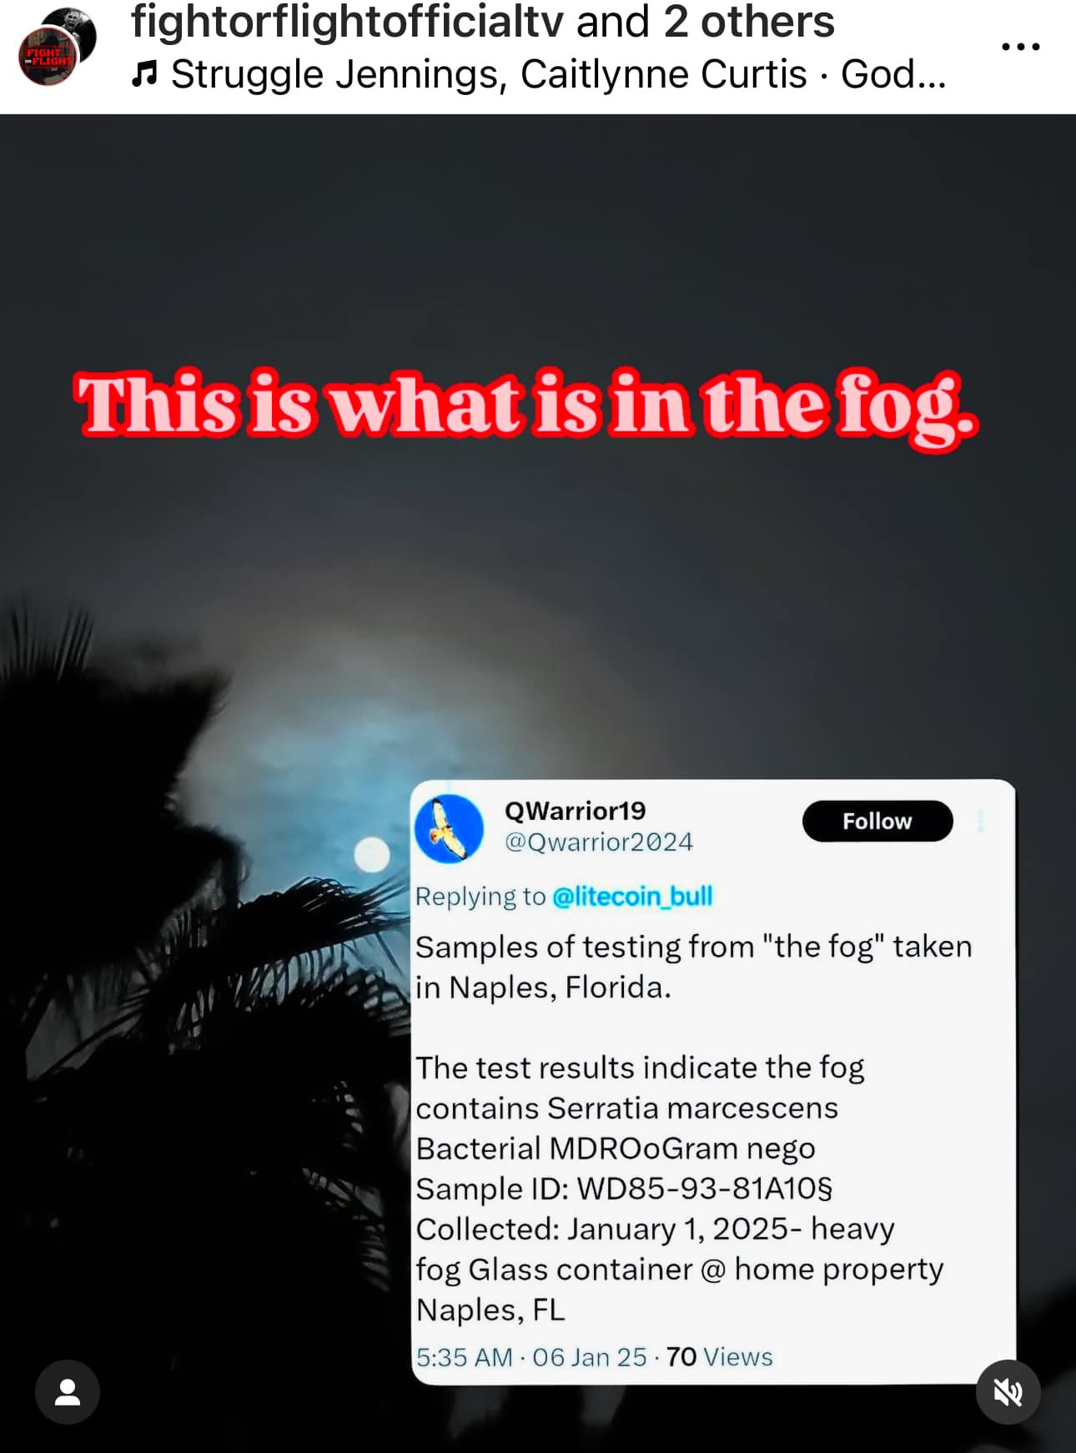Click the Follow button on tweet
This screenshot has height=1453, width=1076.
(877, 822)
